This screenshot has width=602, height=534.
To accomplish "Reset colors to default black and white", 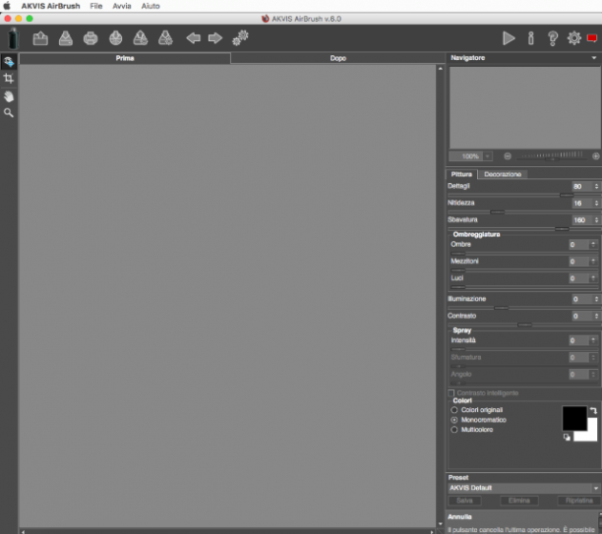I will [567, 437].
